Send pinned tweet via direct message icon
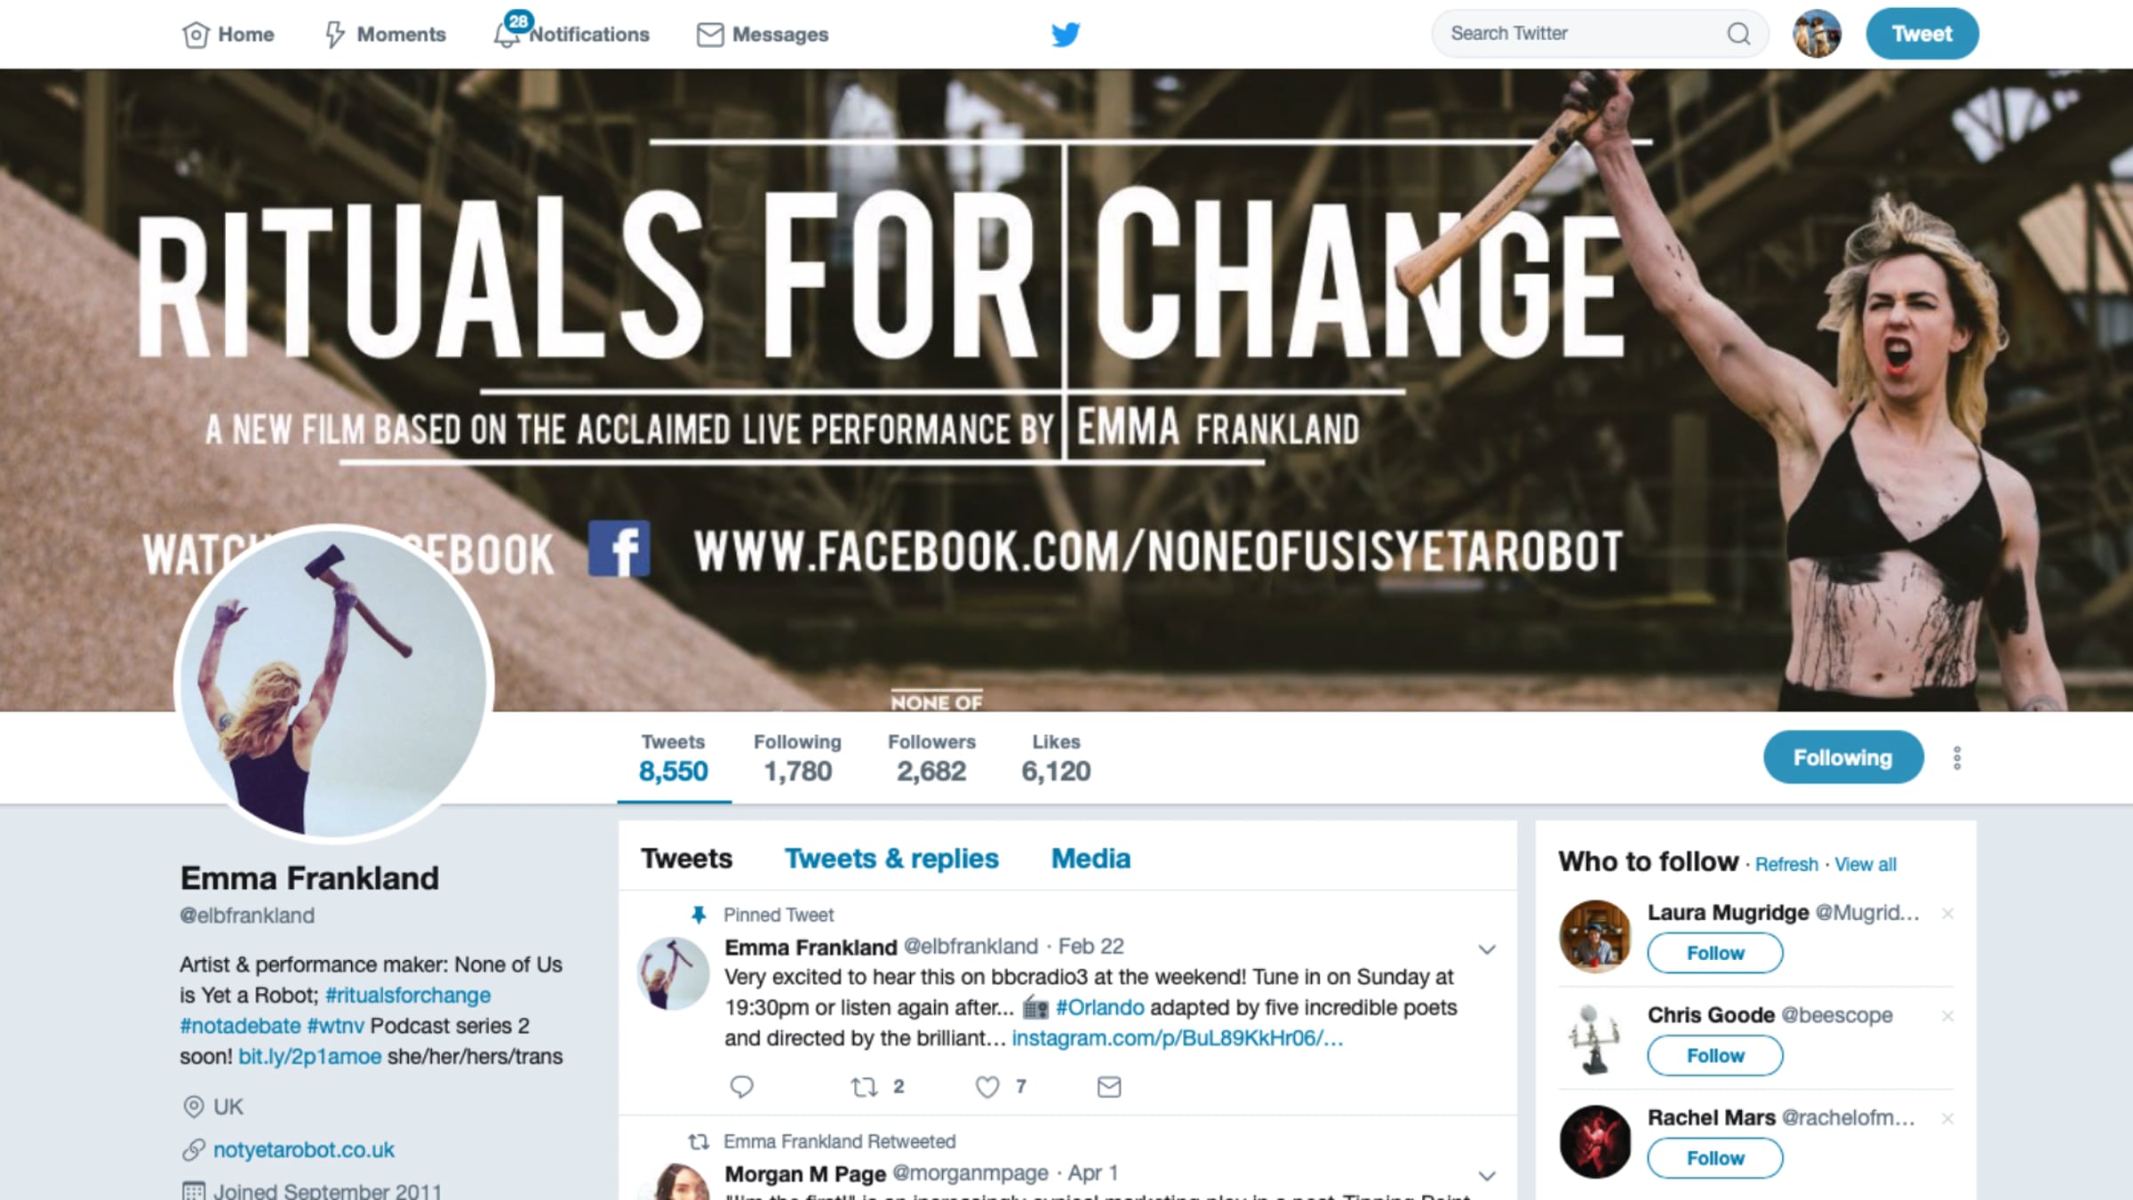The height and width of the screenshot is (1200, 2133). tap(1108, 1086)
